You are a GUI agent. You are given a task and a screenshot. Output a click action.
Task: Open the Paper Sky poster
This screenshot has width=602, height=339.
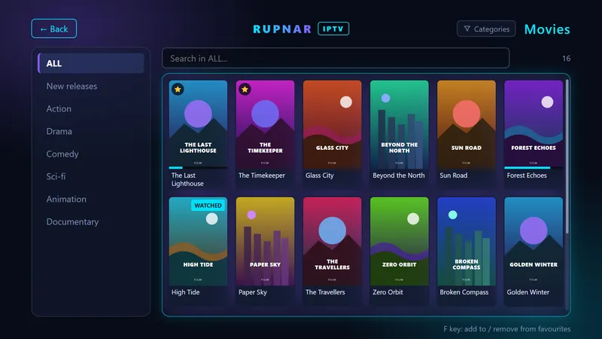click(266, 241)
